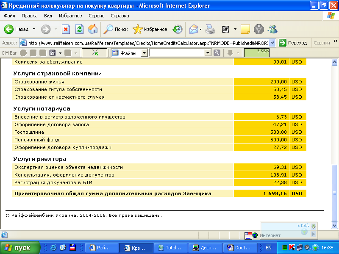Click into the DM Bar search field
The height and width of the screenshot is (254, 339).
[x=177, y=53]
